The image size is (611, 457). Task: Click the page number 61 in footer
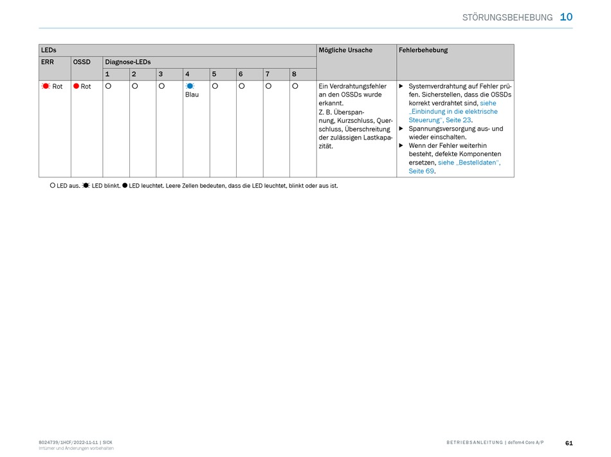click(569, 443)
